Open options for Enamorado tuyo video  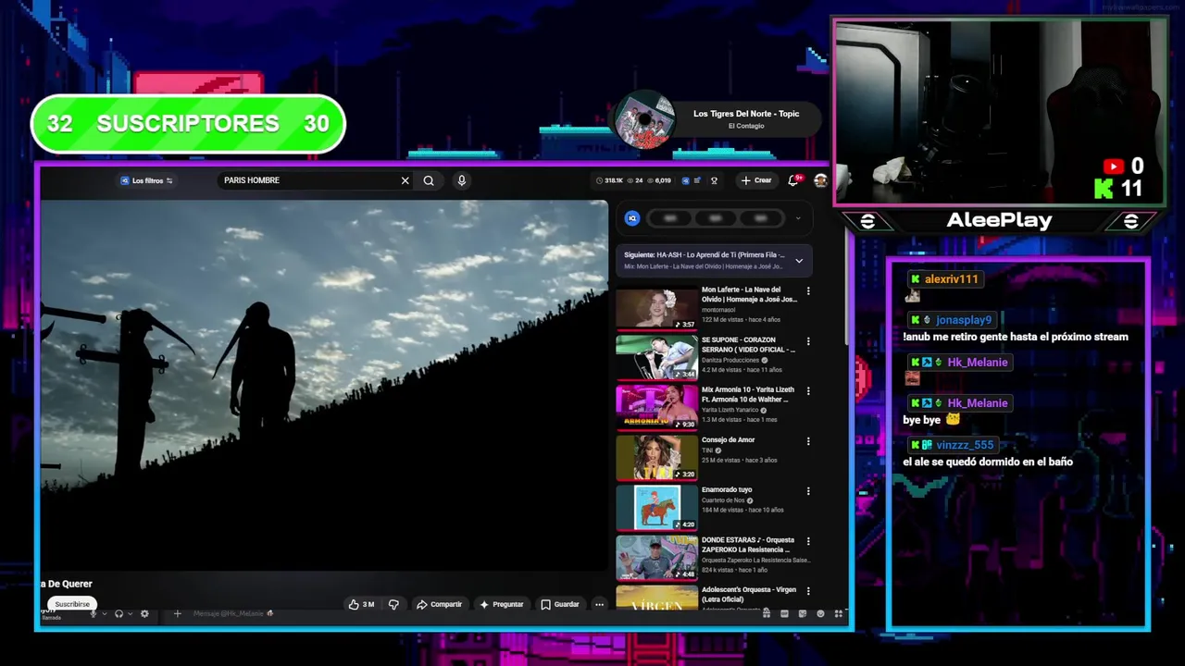coord(808,490)
